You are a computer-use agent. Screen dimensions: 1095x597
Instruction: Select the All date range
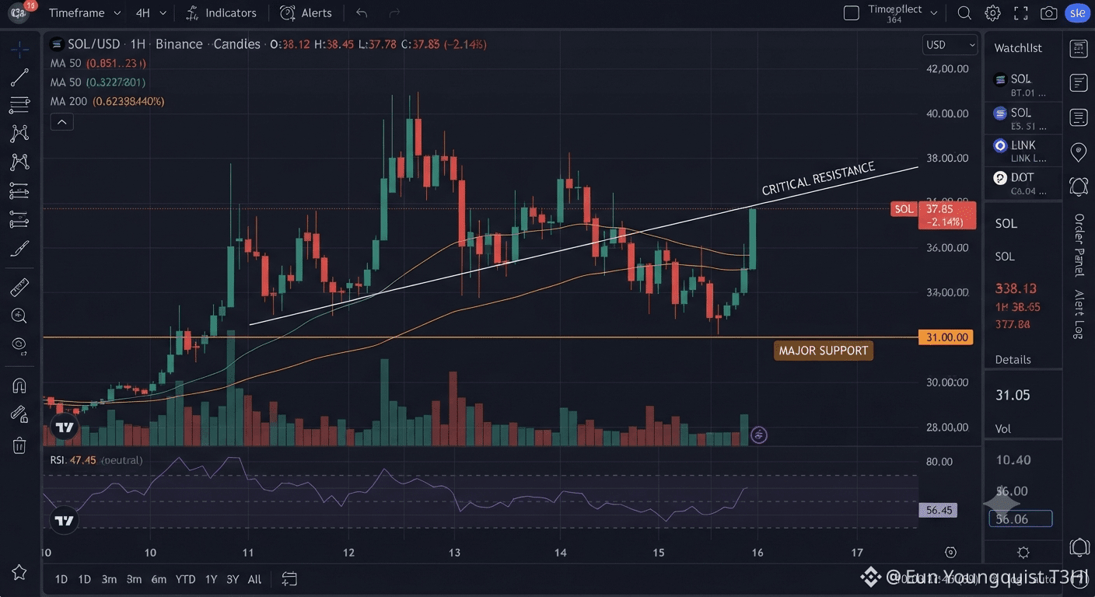(x=254, y=579)
